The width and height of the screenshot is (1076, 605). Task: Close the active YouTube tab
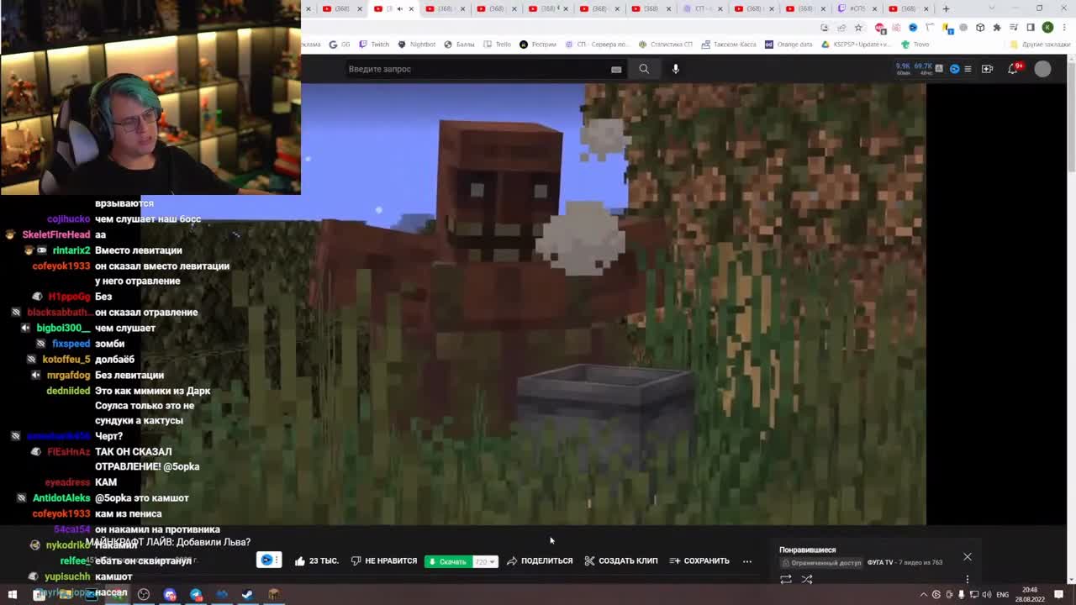pos(411,8)
